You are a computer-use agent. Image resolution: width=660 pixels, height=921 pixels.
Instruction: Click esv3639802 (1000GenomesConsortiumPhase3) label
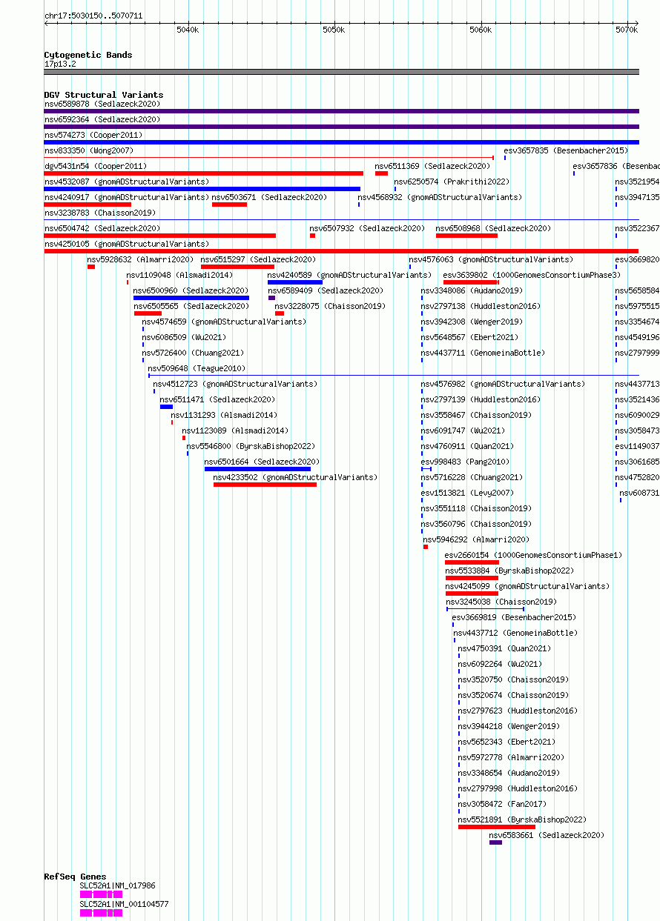pyautogui.click(x=531, y=275)
